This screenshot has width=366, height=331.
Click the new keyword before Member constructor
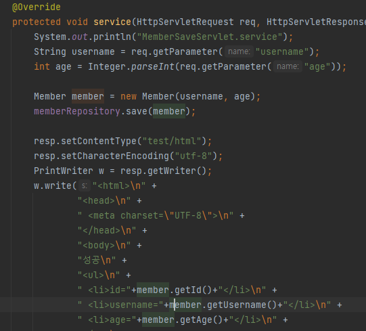click(x=129, y=96)
